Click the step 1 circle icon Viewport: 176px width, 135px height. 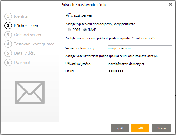pyautogui.click(x=8, y=16)
